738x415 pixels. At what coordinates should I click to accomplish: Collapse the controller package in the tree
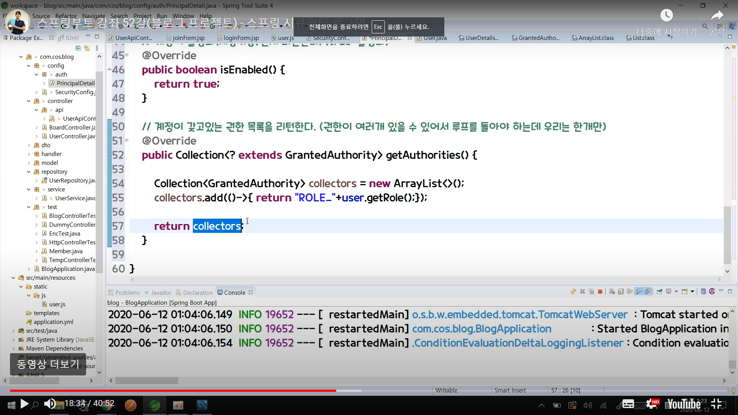point(28,101)
